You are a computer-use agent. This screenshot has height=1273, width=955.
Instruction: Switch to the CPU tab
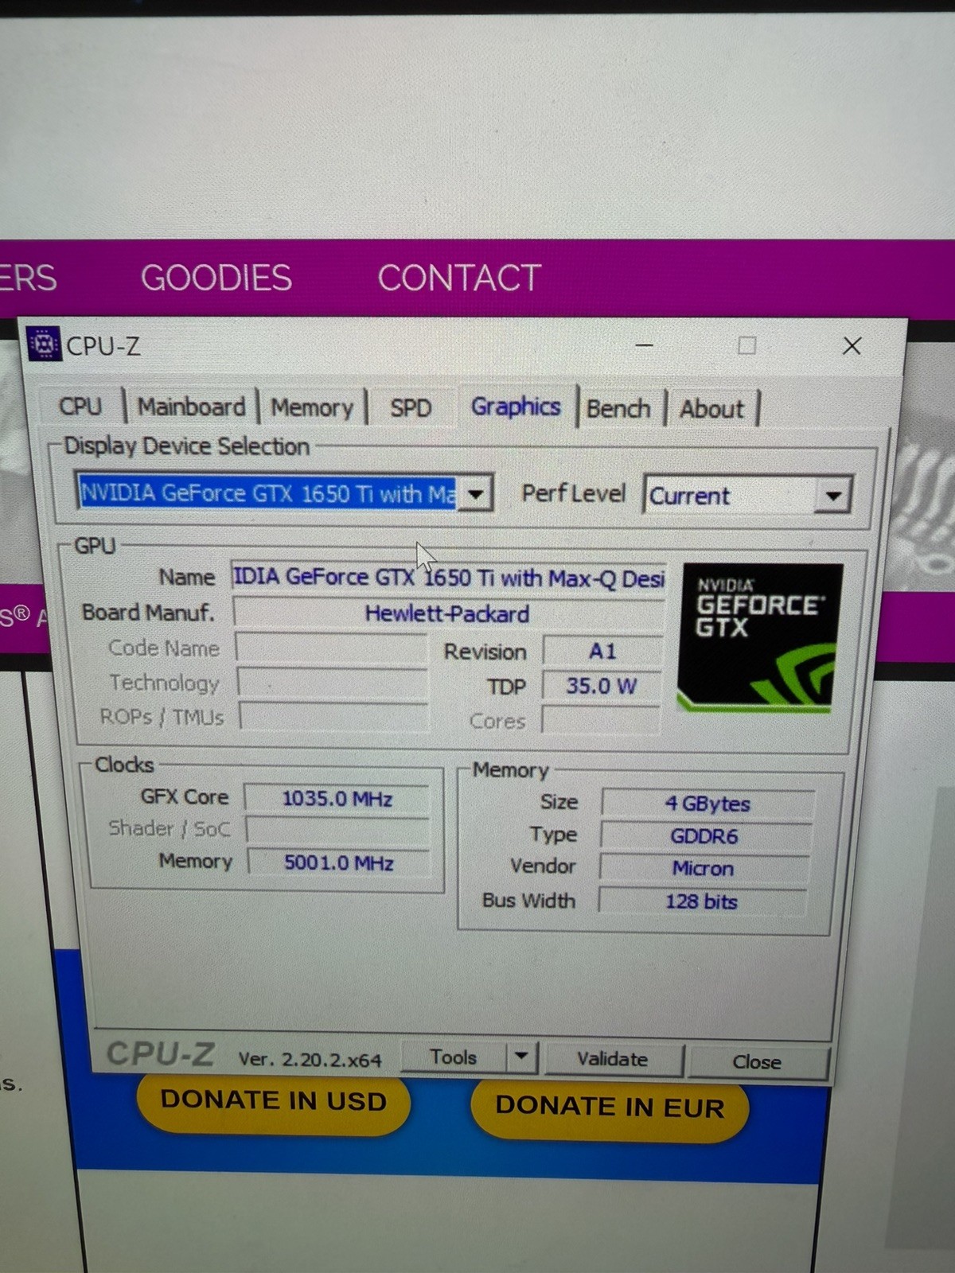coord(81,407)
